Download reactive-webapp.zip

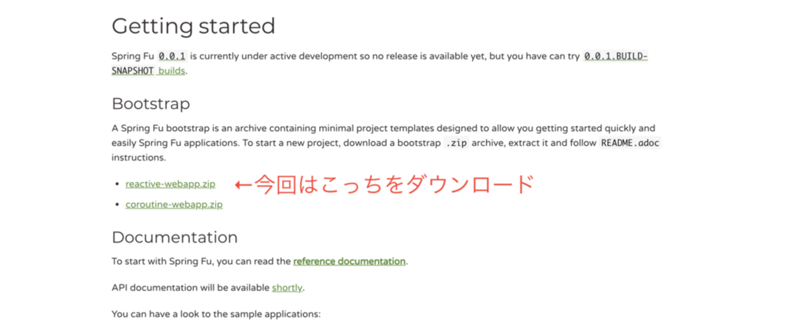170,184
